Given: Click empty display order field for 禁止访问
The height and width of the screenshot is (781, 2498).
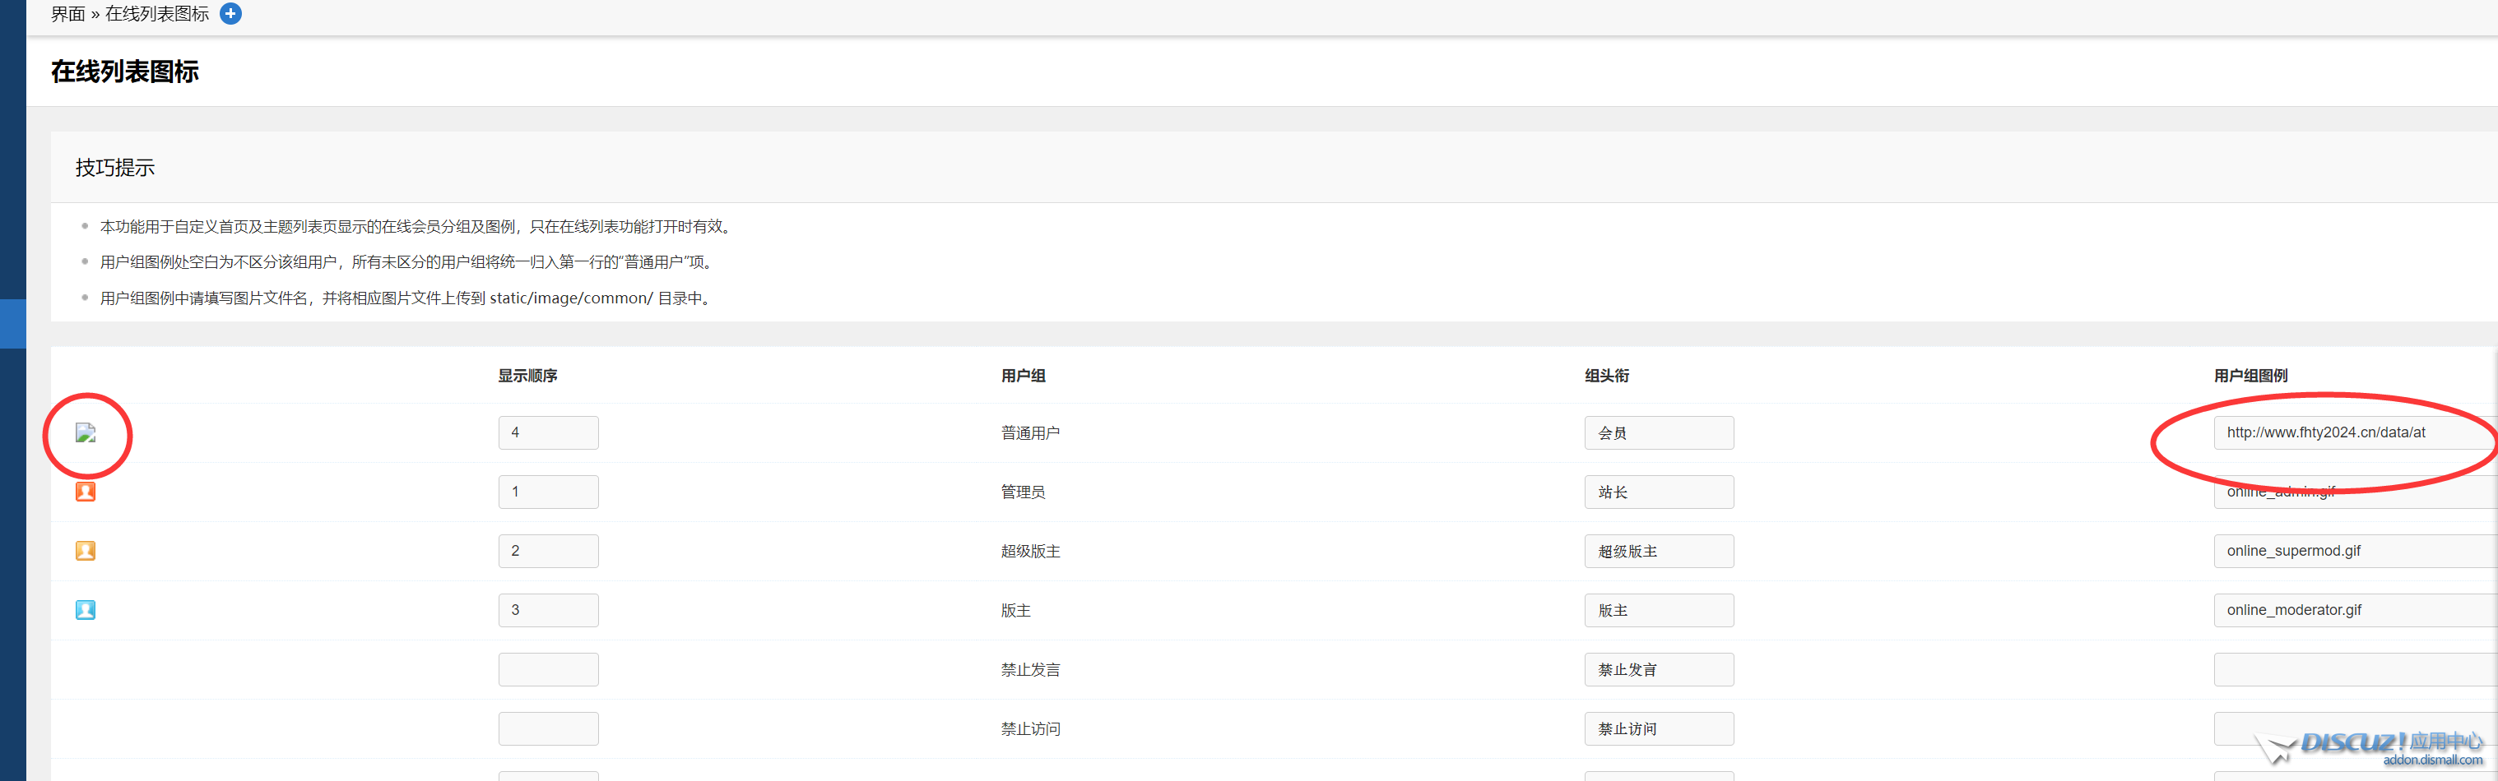Looking at the screenshot, I should (549, 728).
